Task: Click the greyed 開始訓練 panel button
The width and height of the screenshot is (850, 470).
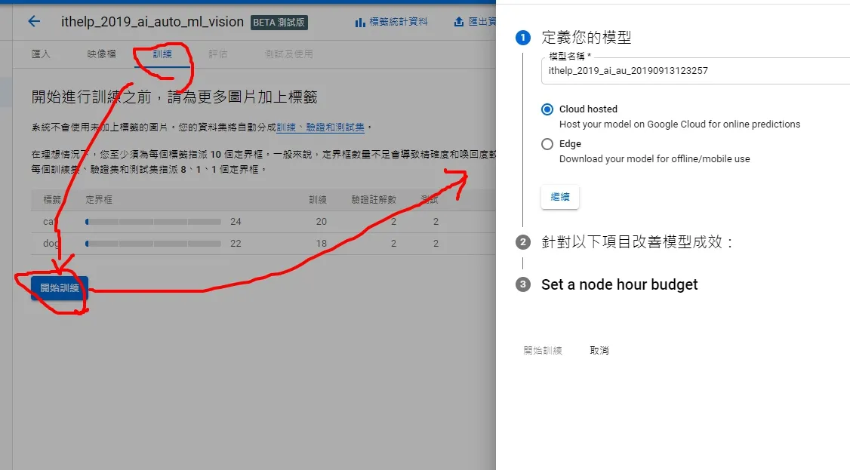Action: click(x=543, y=350)
